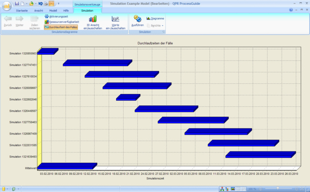Open Simulation group dialog launcher
This screenshot has height=192, width=310.
[163, 32]
